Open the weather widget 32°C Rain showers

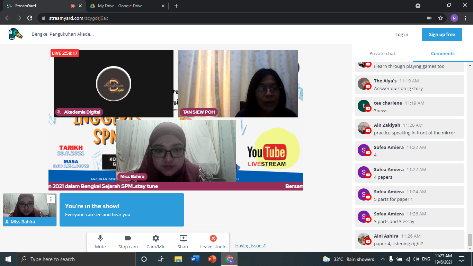pos(348,259)
